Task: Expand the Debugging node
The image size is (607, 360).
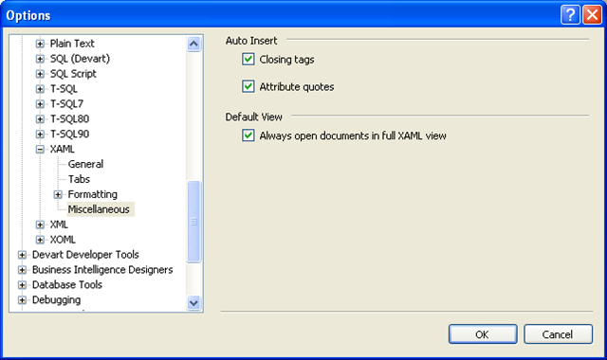Action: (x=22, y=299)
